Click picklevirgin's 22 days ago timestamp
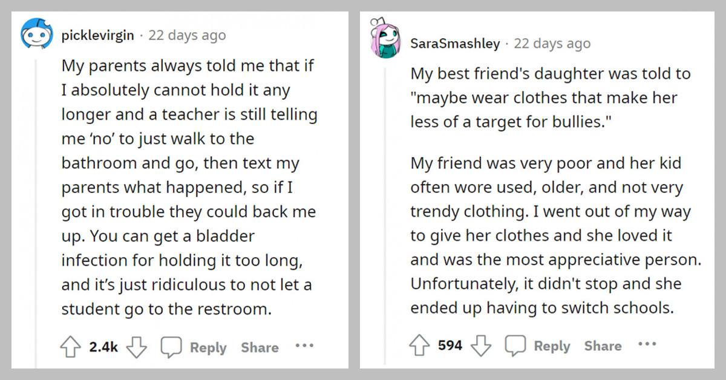The width and height of the screenshot is (726, 380). 187,35
